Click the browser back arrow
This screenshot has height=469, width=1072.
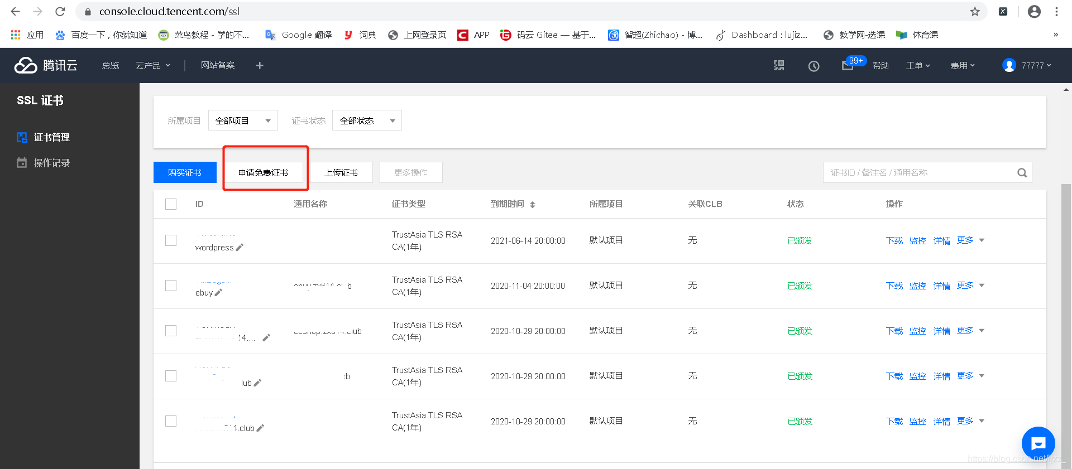15,11
